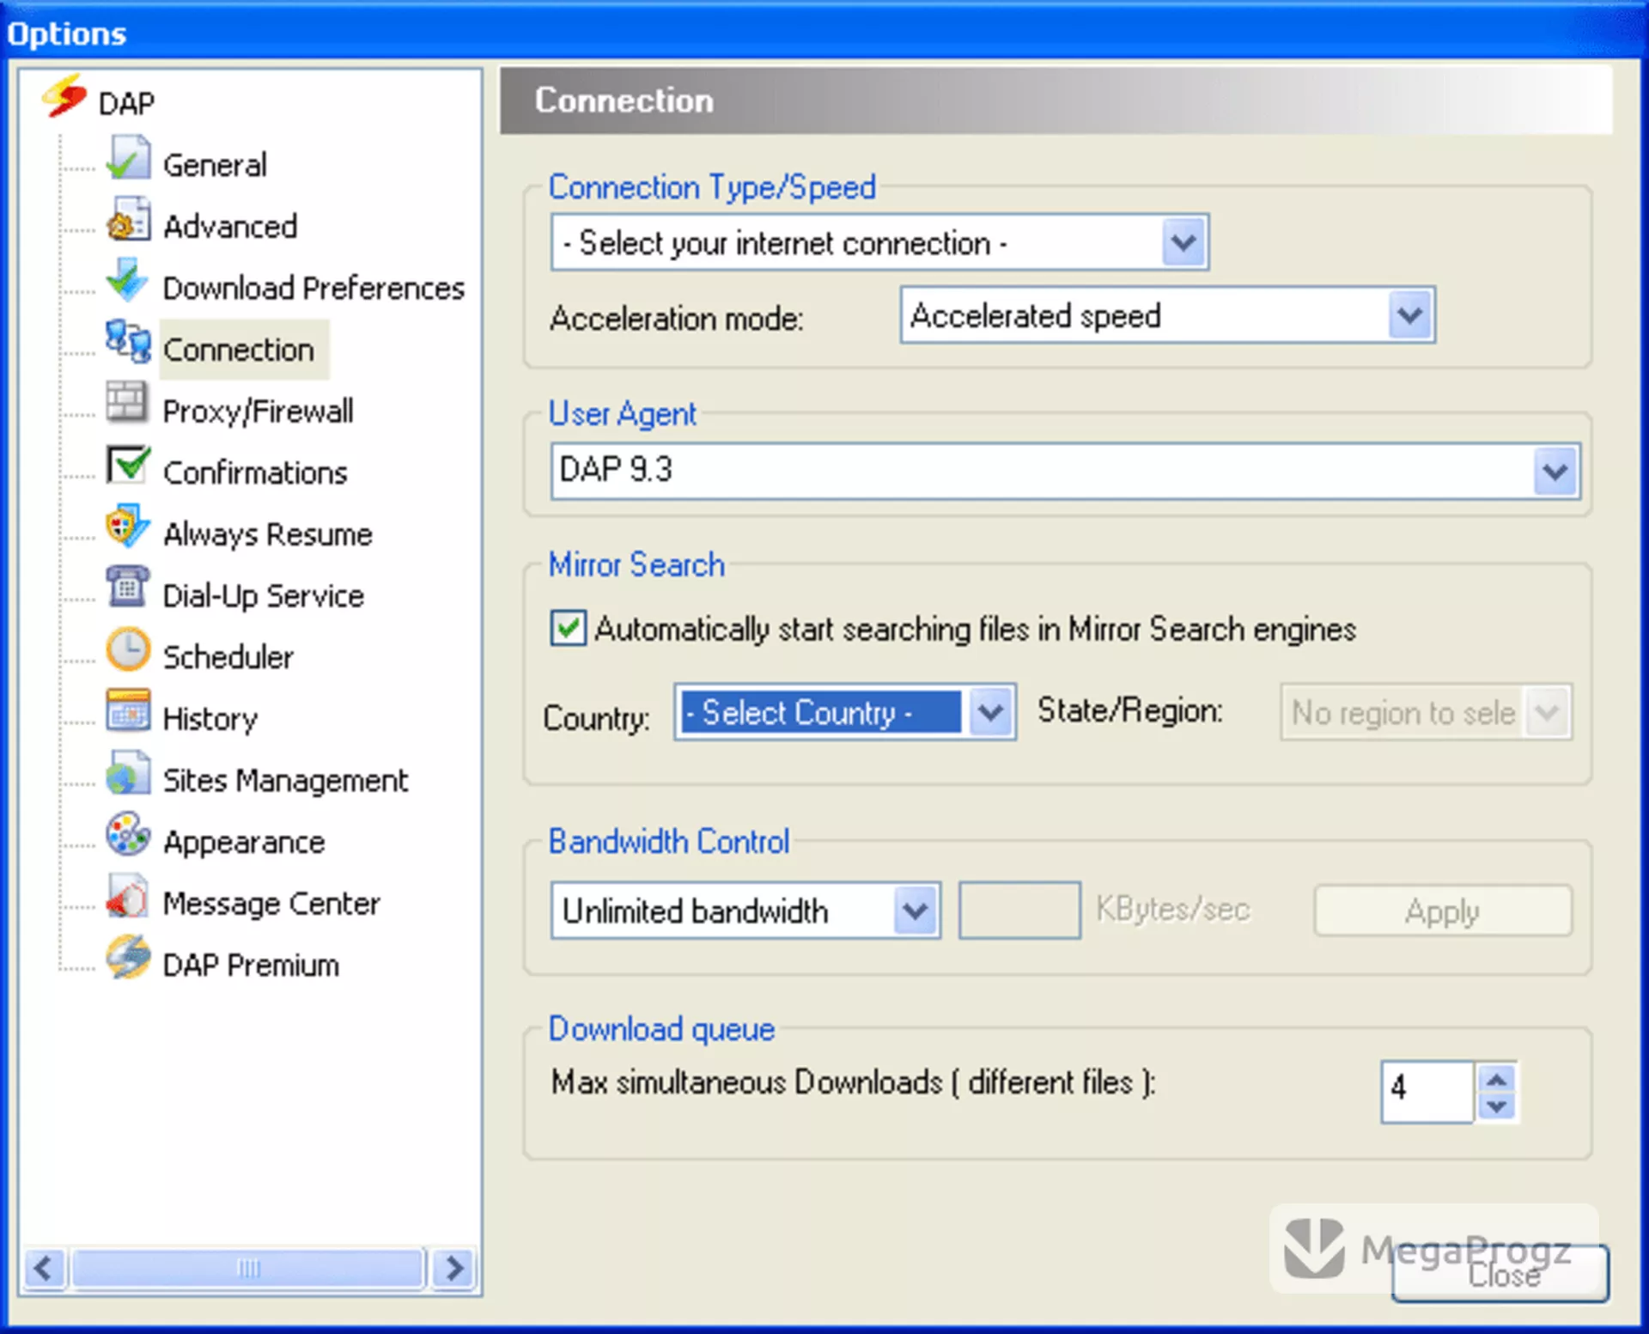Select DAP Premium in the tree
Image resolution: width=1649 pixels, height=1334 pixels.
pos(251,965)
